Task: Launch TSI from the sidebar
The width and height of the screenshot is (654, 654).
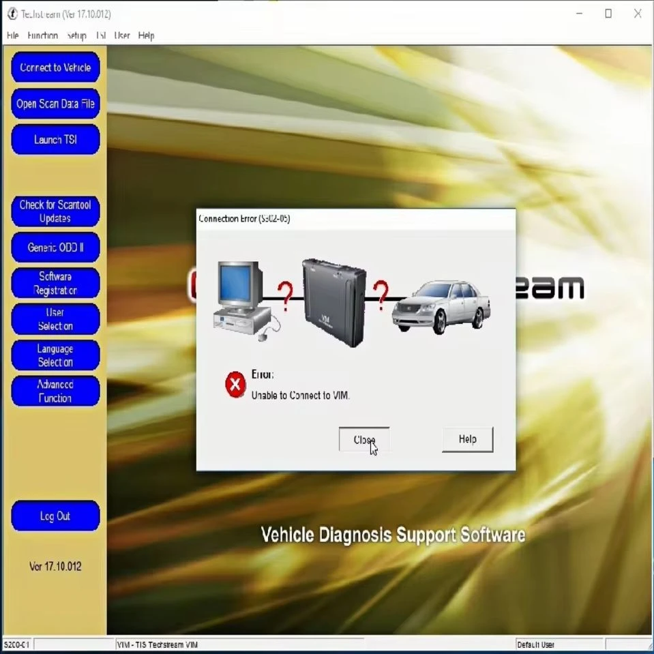Action: pos(55,139)
